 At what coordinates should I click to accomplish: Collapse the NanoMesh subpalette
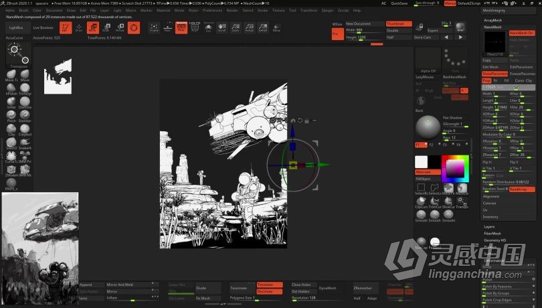493,27
